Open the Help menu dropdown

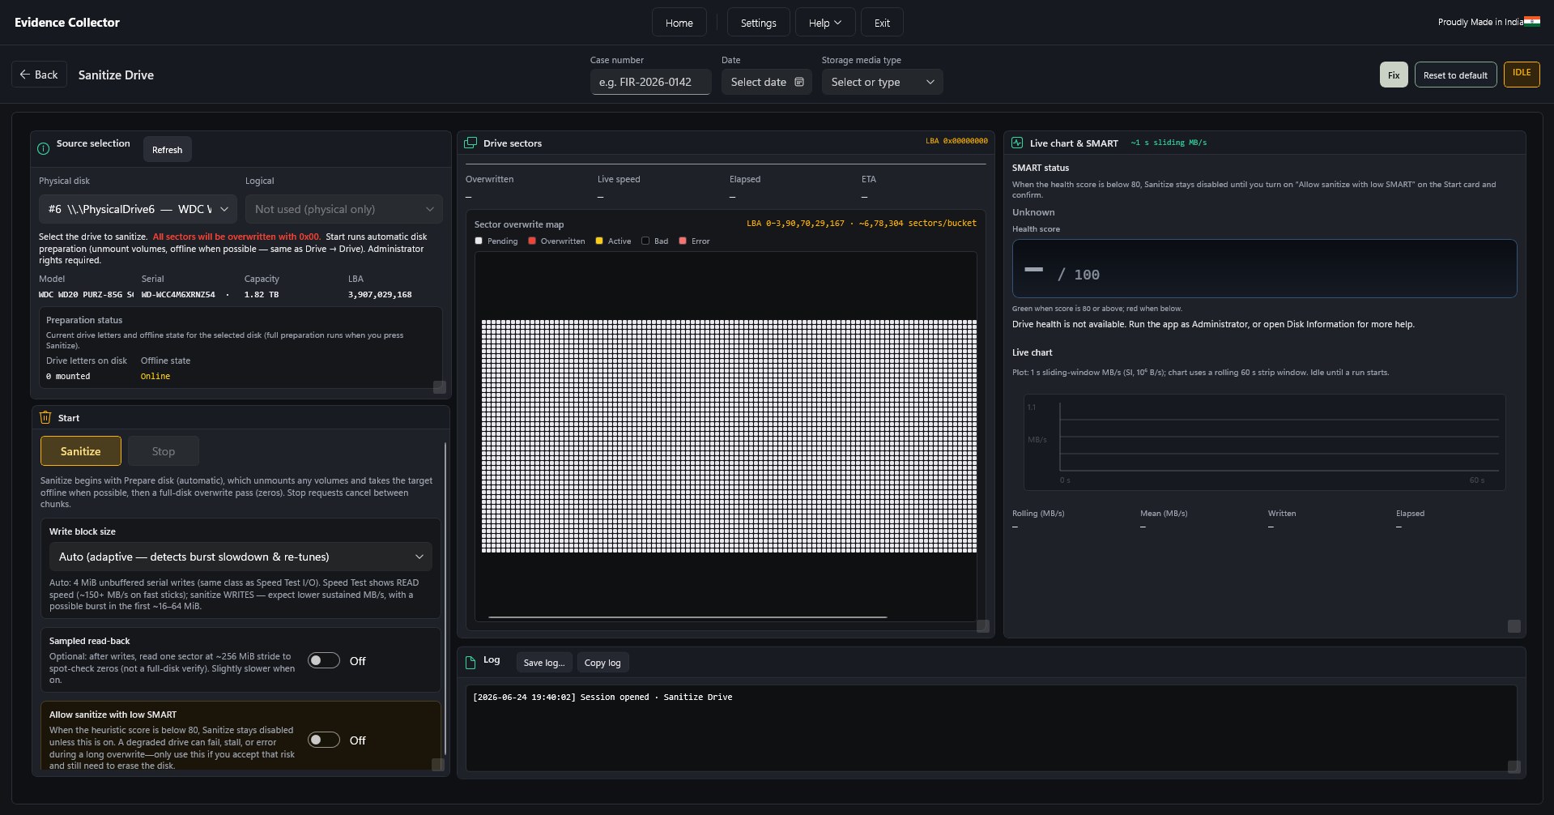tap(824, 23)
